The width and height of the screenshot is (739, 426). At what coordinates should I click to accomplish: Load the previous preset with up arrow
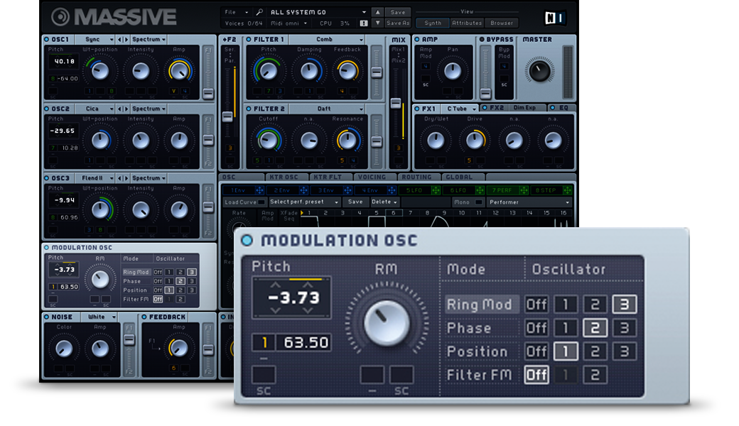(x=377, y=12)
